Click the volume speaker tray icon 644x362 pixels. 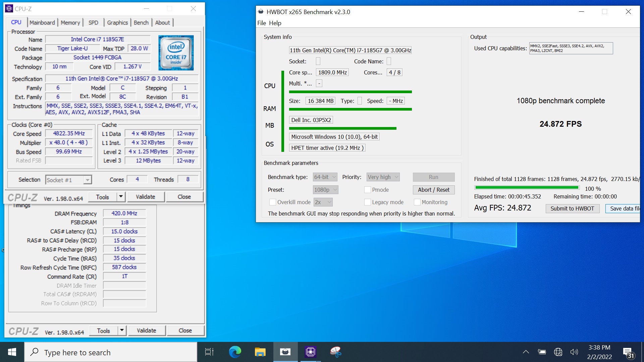pos(574,352)
